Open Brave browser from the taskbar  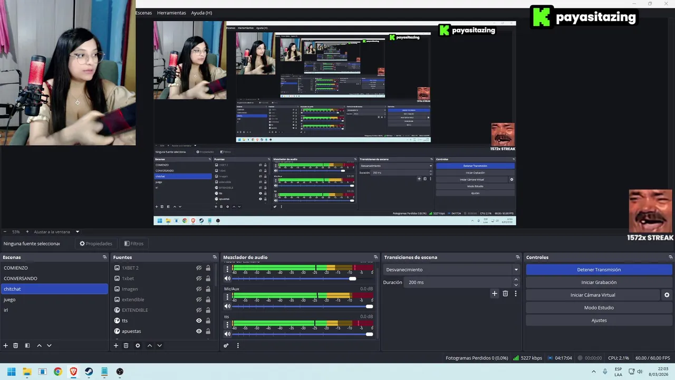[x=73, y=372]
